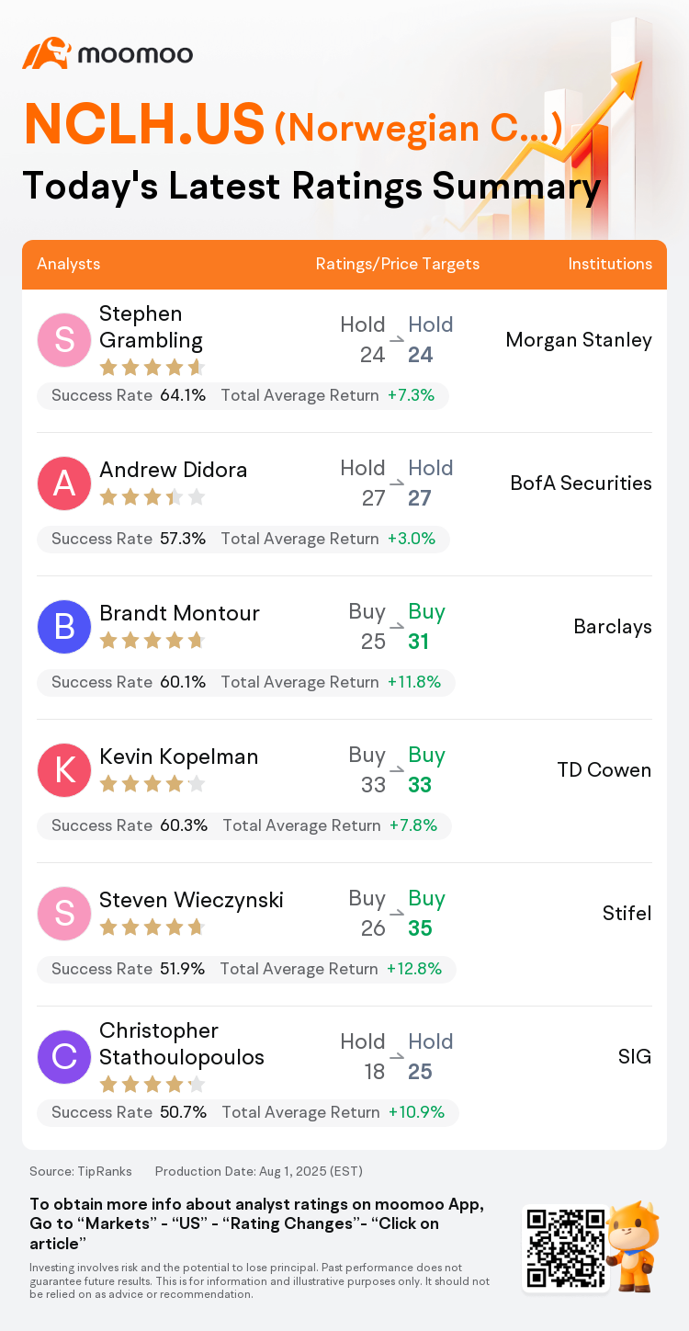Click Stephen Grambling's star rating
689x1331 pixels.
click(x=152, y=368)
